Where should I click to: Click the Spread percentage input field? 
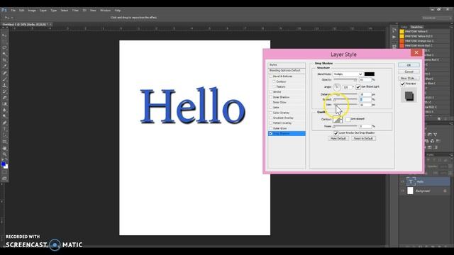(x=365, y=99)
